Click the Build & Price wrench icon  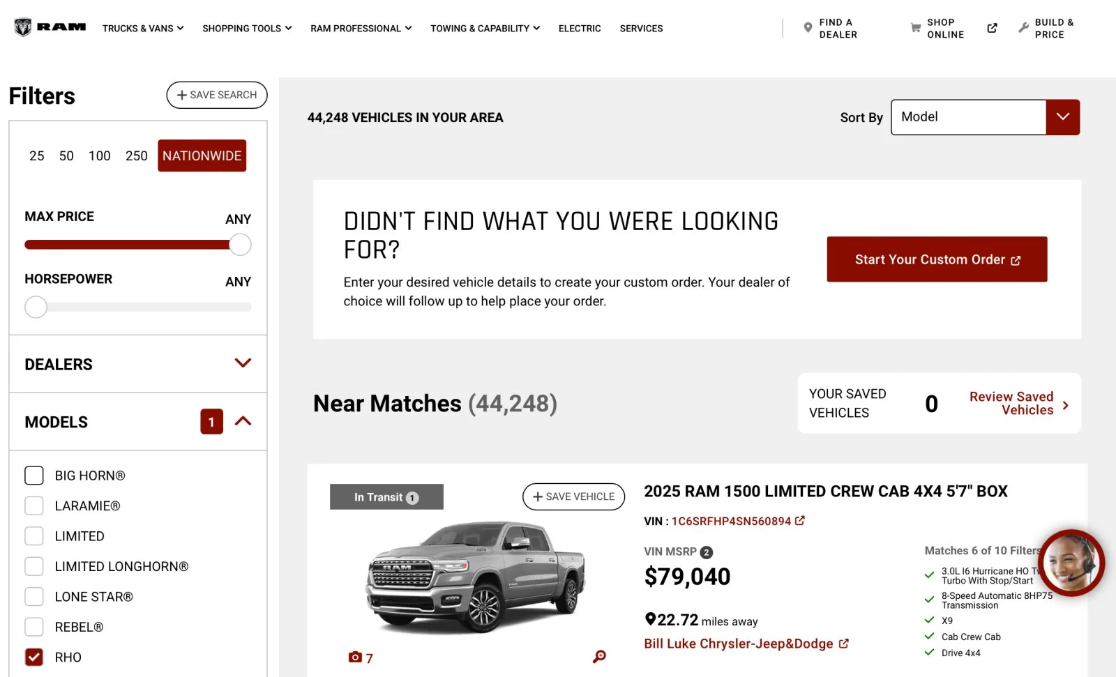pyautogui.click(x=1023, y=28)
